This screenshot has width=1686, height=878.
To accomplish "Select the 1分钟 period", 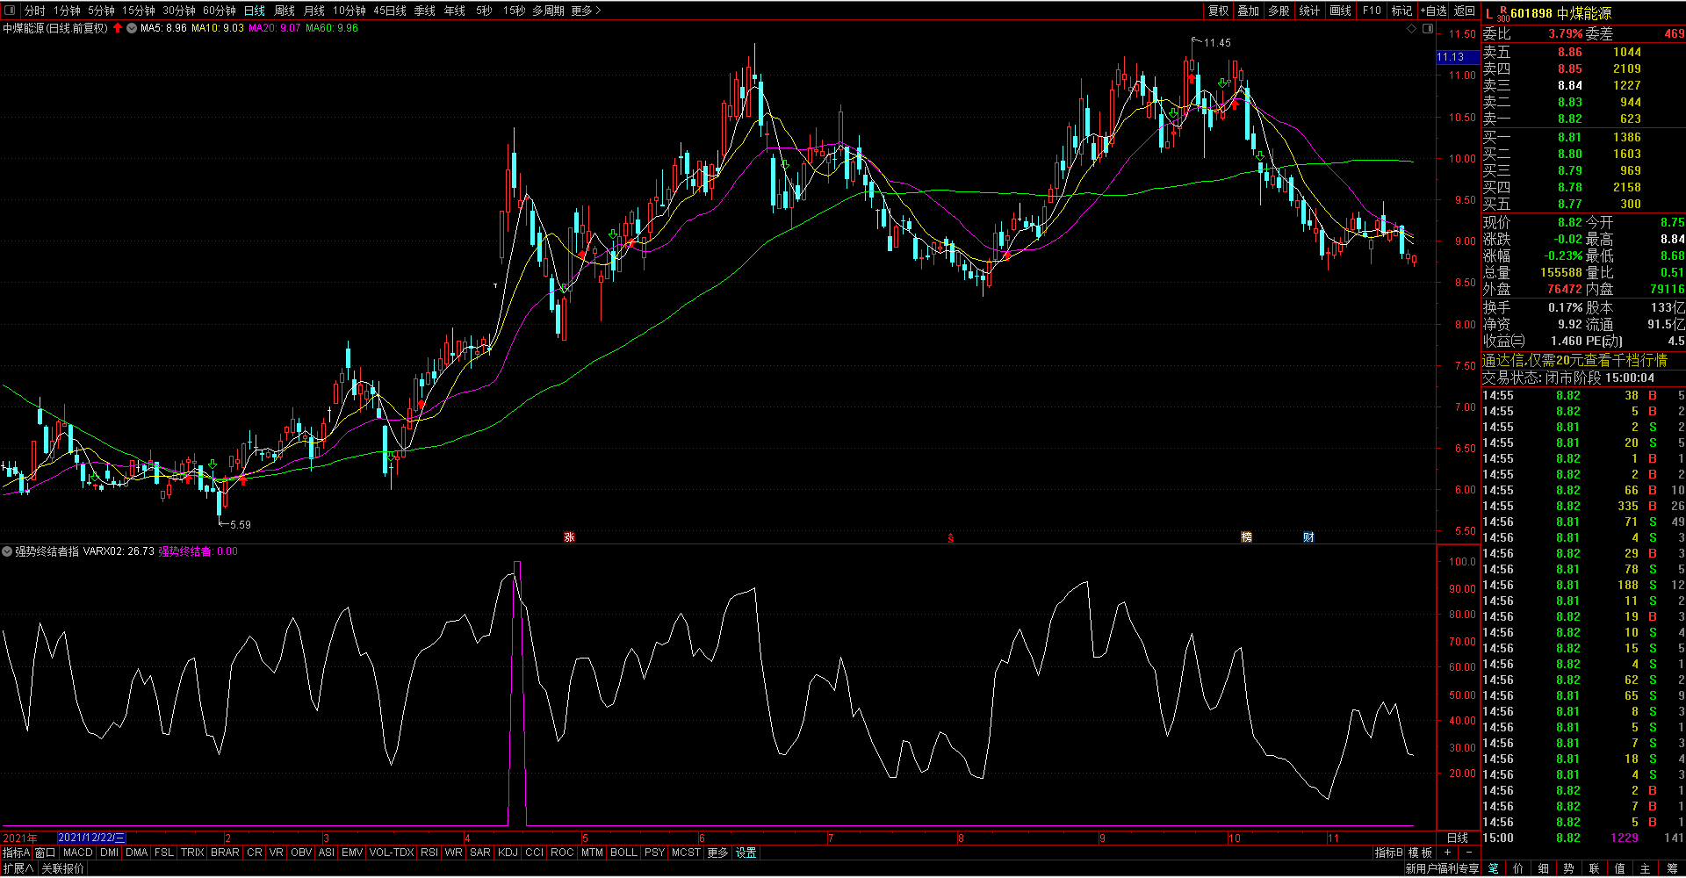I will [67, 11].
